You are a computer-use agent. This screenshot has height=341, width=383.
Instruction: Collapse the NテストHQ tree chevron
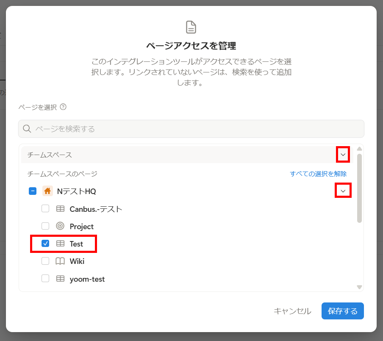pyautogui.click(x=343, y=191)
